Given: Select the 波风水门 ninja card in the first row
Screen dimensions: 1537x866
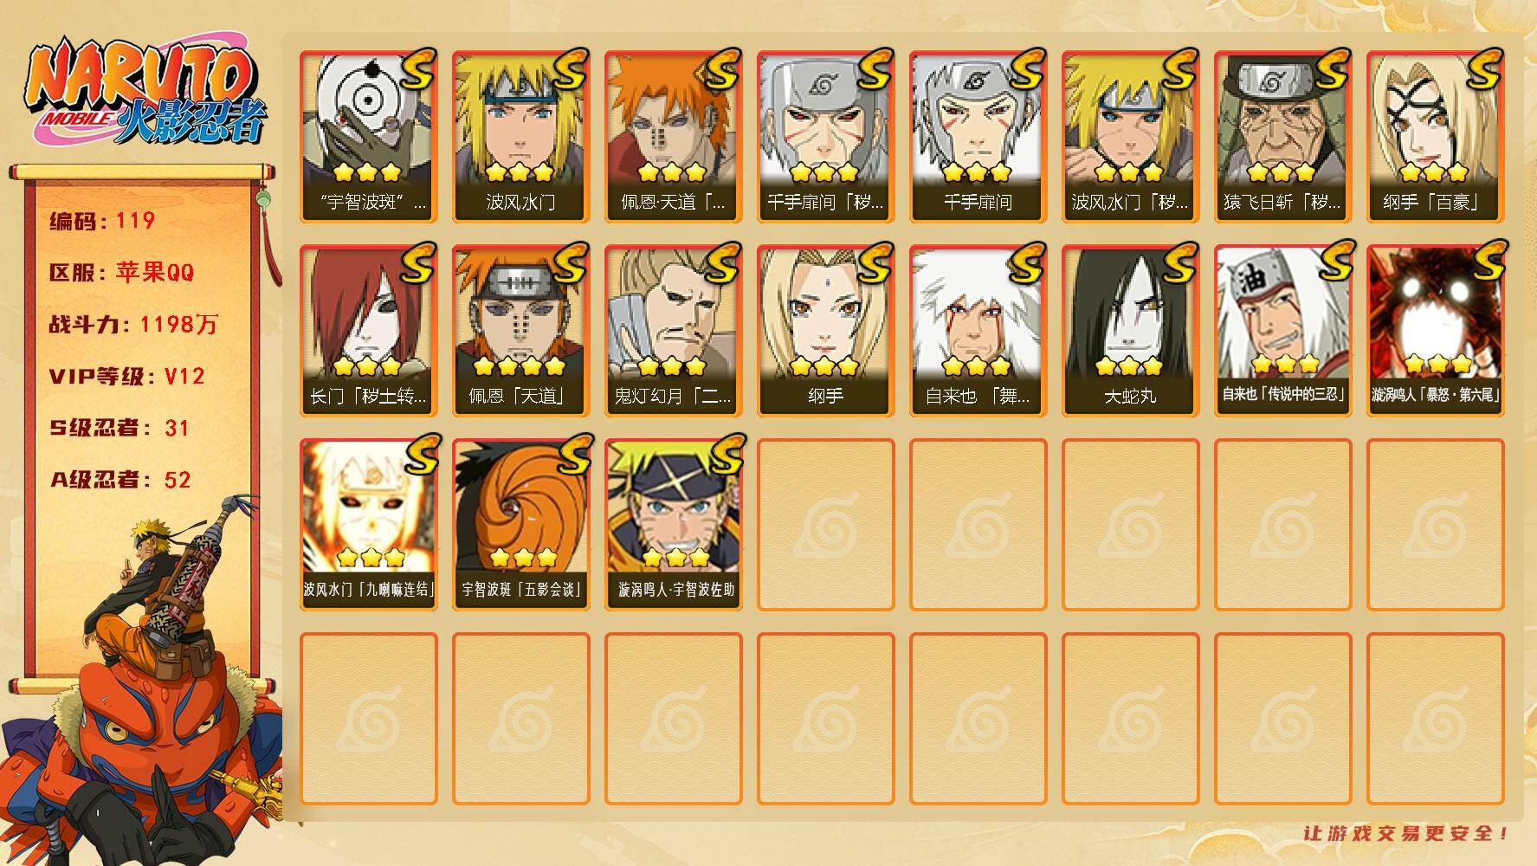Looking at the screenshot, I should (520, 137).
